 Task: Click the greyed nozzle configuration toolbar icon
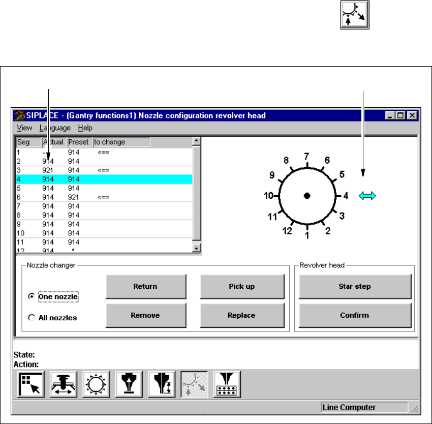point(194,384)
